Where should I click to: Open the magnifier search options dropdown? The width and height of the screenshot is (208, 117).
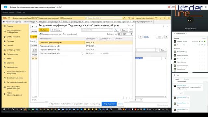click(x=117, y=30)
